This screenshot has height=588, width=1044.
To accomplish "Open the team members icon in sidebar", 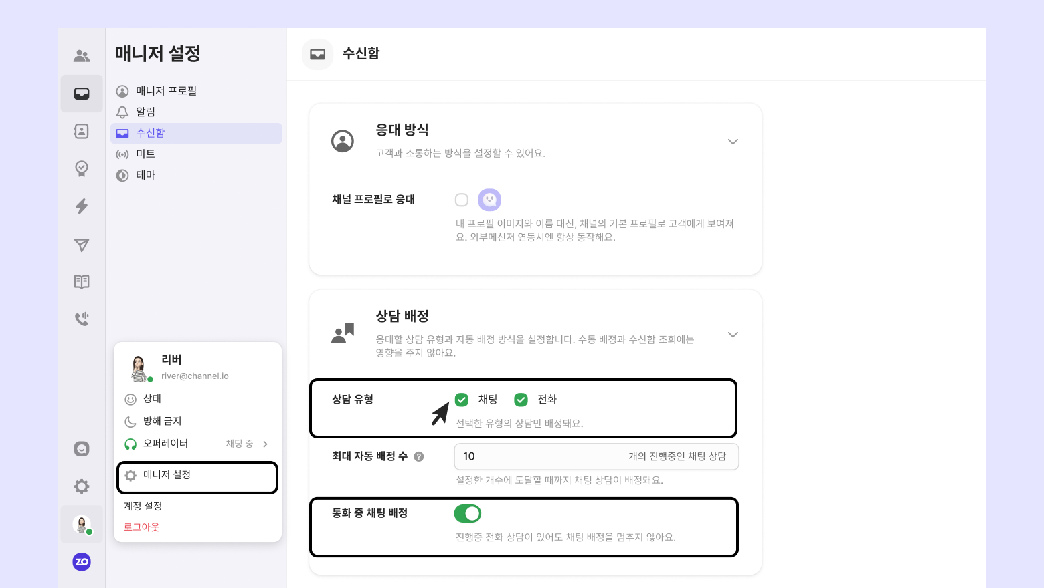I will tap(82, 56).
